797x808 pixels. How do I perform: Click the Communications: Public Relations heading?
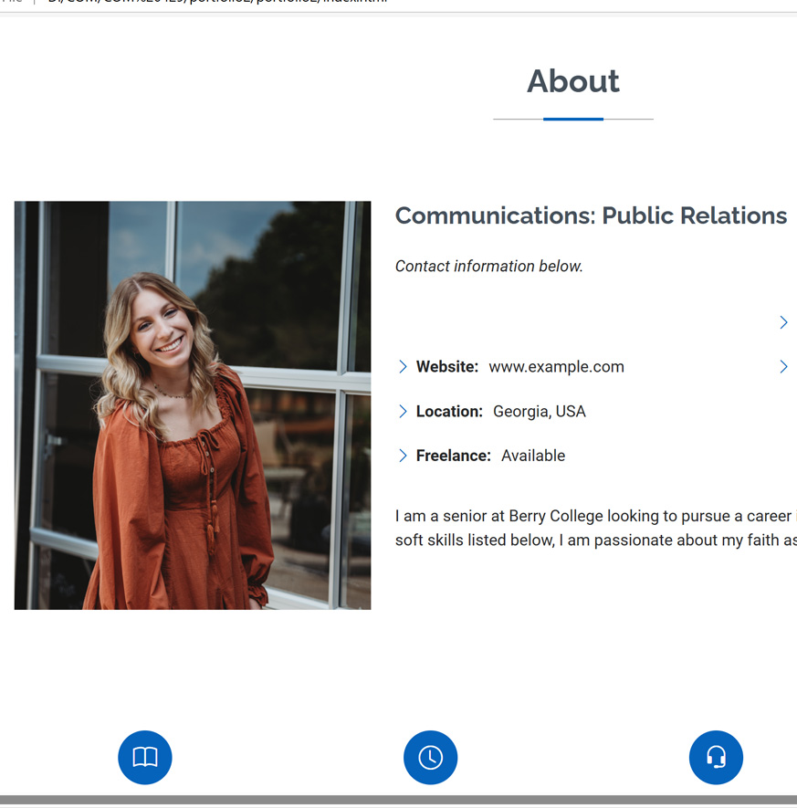[591, 216]
